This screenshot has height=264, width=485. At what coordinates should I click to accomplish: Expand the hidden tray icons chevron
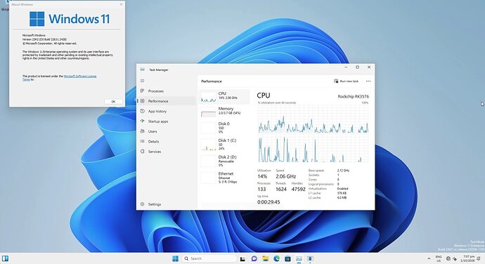(x=429, y=259)
